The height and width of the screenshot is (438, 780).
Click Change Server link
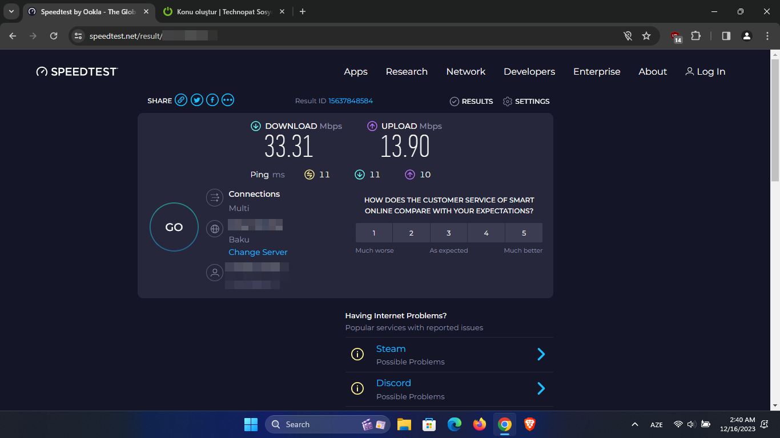(x=258, y=252)
